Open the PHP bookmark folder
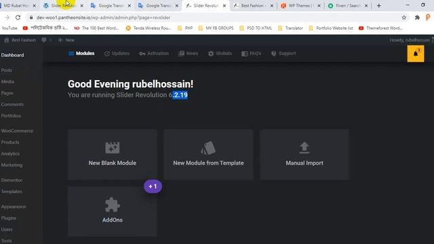The image size is (434, 244). point(185,28)
